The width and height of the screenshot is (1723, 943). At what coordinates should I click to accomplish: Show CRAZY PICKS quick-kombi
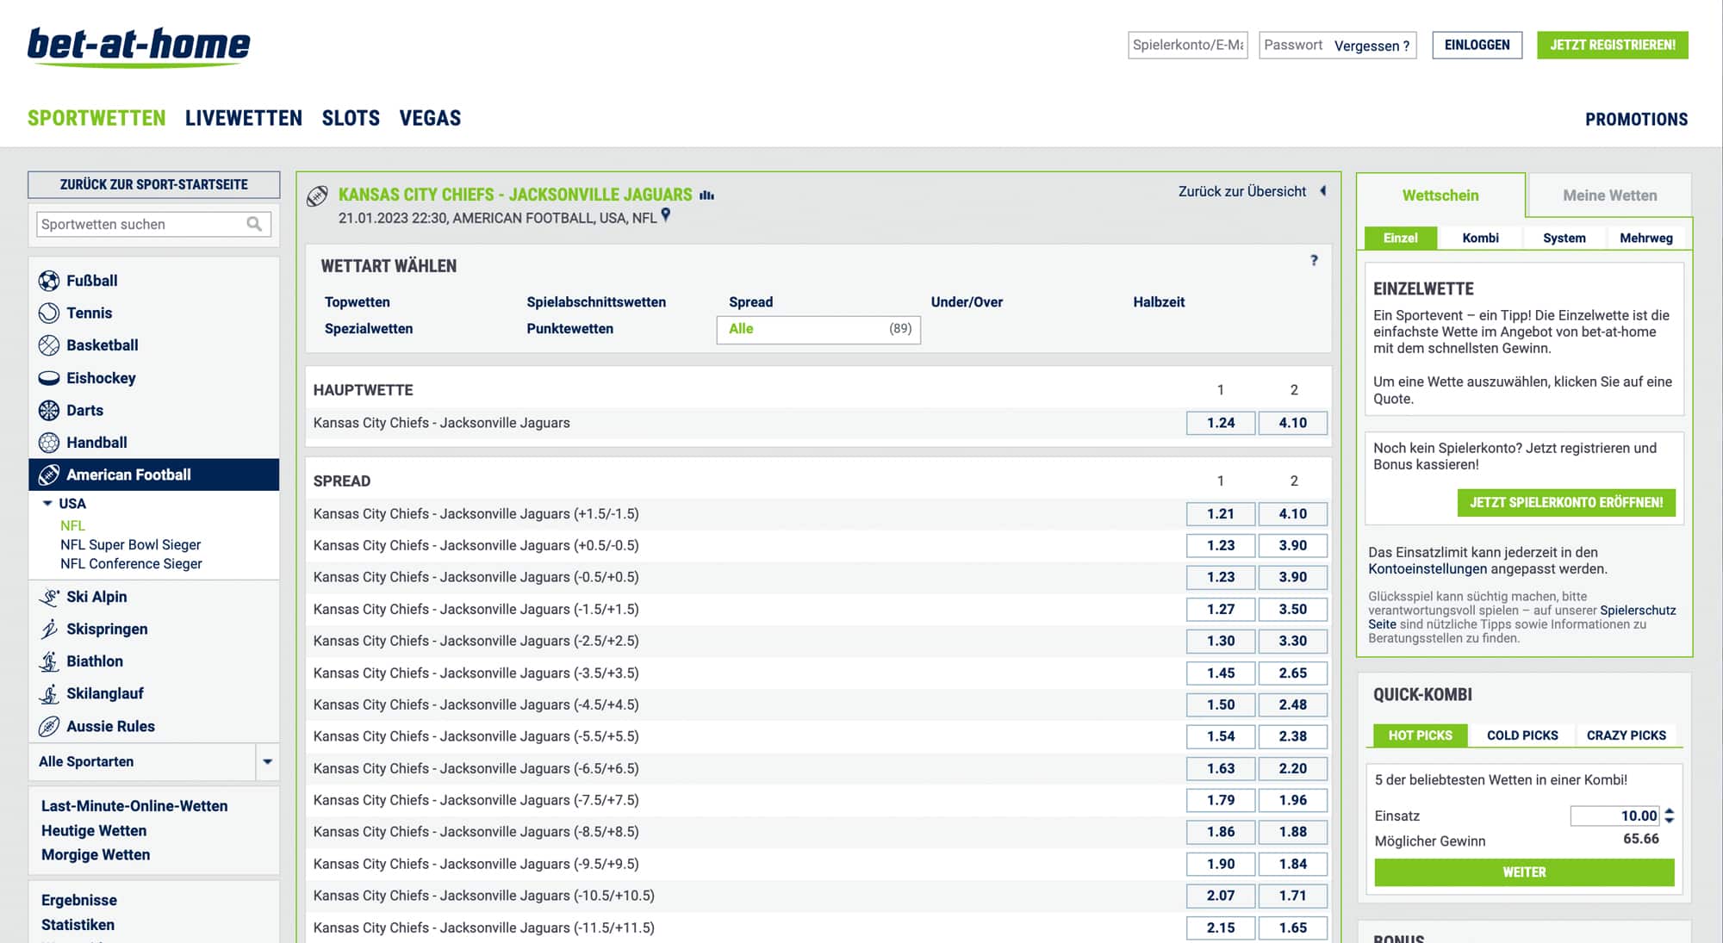[x=1626, y=735]
